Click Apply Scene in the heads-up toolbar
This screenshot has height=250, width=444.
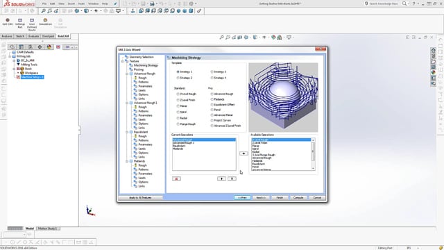tap(280, 37)
